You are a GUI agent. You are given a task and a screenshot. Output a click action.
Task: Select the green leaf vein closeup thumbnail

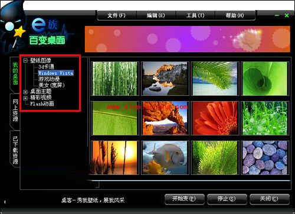coord(115,118)
